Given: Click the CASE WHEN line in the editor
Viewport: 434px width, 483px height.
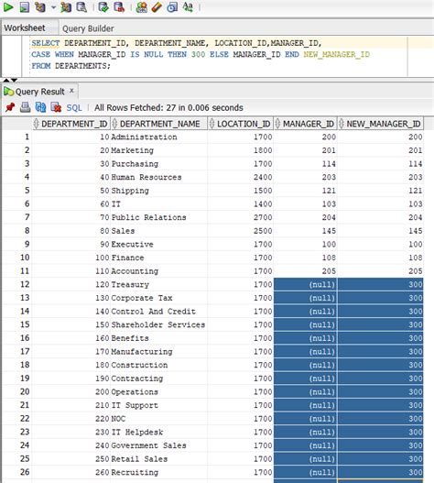Looking at the screenshot, I should click(x=201, y=54).
